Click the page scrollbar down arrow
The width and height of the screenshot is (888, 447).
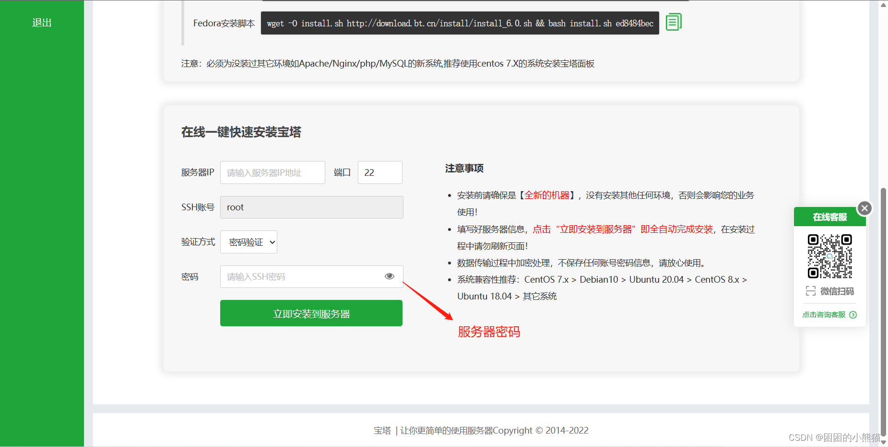coord(883,442)
